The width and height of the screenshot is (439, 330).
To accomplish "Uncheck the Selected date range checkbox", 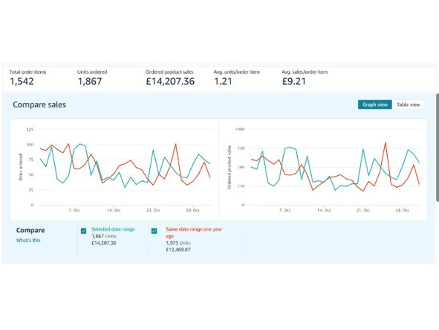I will click(x=84, y=231).
